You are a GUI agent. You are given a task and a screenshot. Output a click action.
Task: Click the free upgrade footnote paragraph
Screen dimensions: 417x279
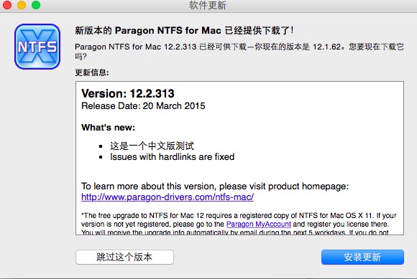[x=239, y=224]
